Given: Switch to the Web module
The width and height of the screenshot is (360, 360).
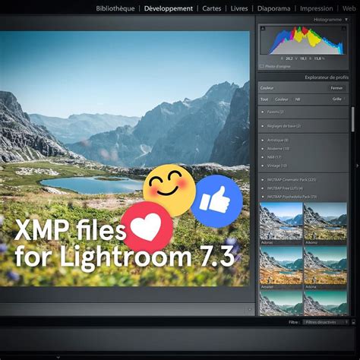Looking at the screenshot, I should tap(349, 8).
